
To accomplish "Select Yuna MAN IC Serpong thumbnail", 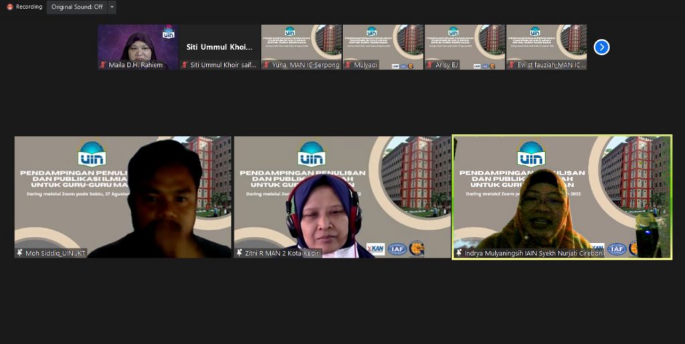I will pyautogui.click(x=302, y=47).
